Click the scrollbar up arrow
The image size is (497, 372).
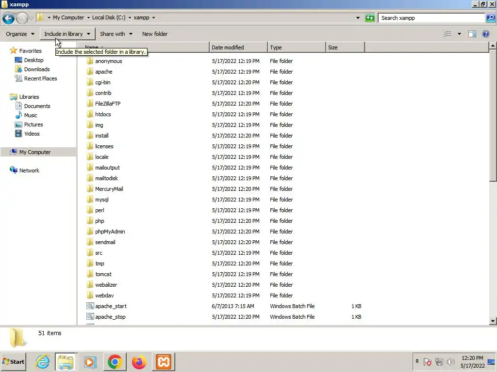coord(493,46)
